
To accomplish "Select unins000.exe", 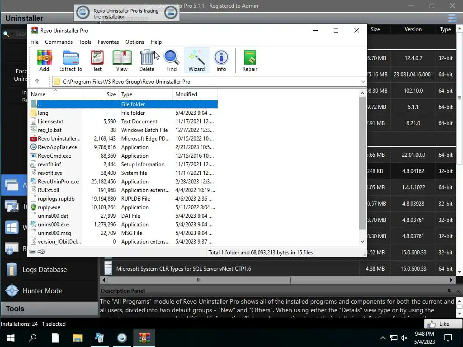I will [x=123, y=224].
